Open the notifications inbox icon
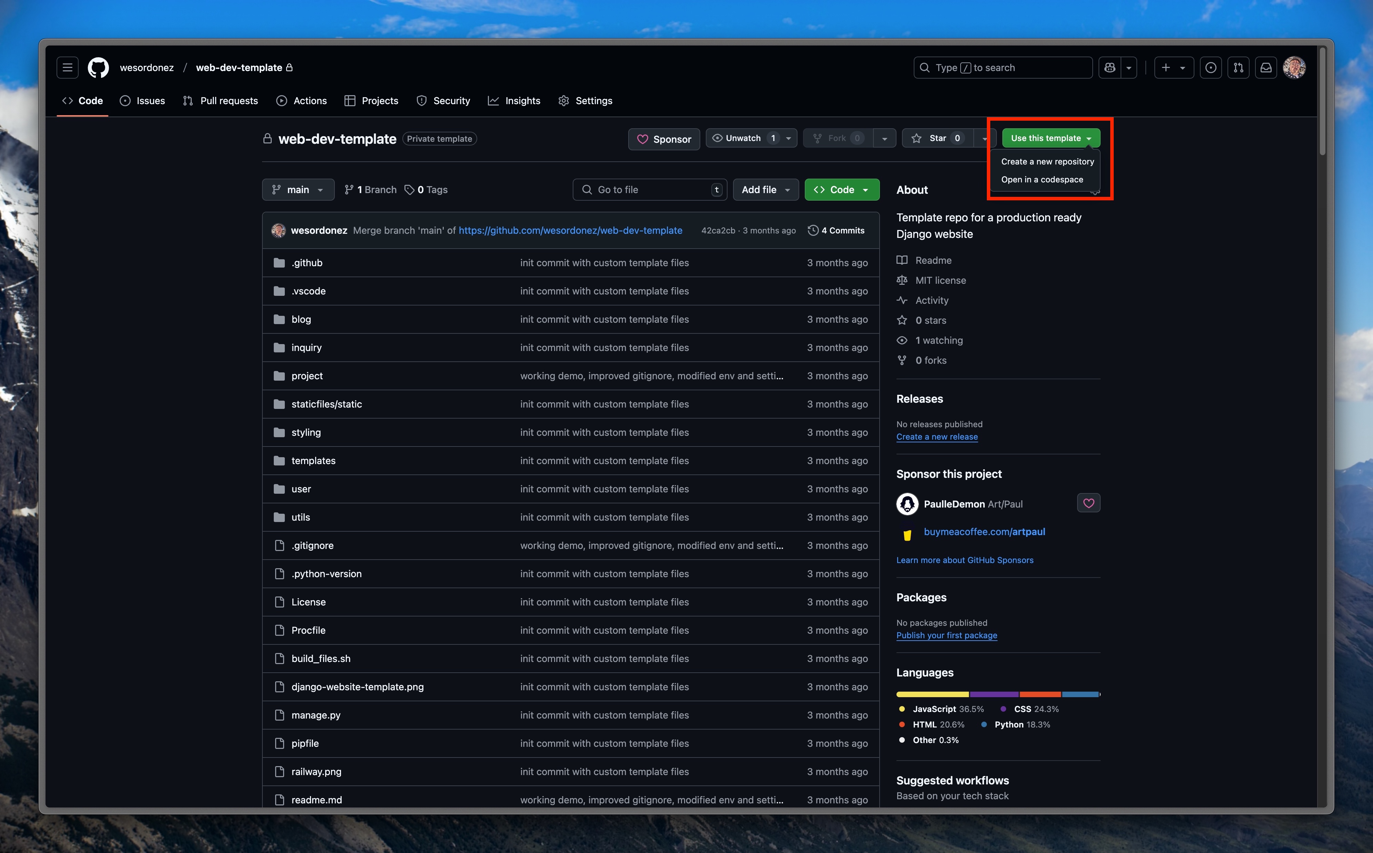Viewport: 1373px width, 853px height. [1266, 68]
